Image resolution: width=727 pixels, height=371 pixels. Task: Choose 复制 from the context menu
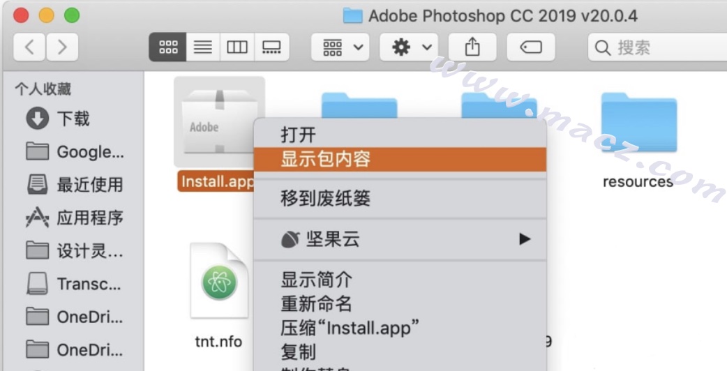coord(400,352)
